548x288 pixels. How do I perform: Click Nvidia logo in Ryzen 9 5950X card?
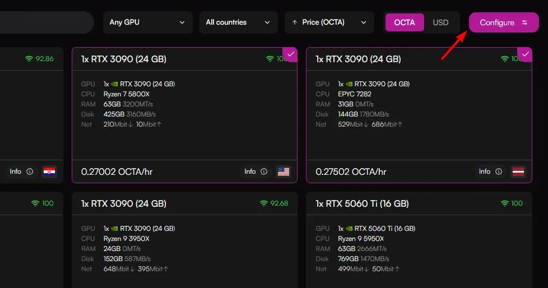pyautogui.click(x=349, y=229)
